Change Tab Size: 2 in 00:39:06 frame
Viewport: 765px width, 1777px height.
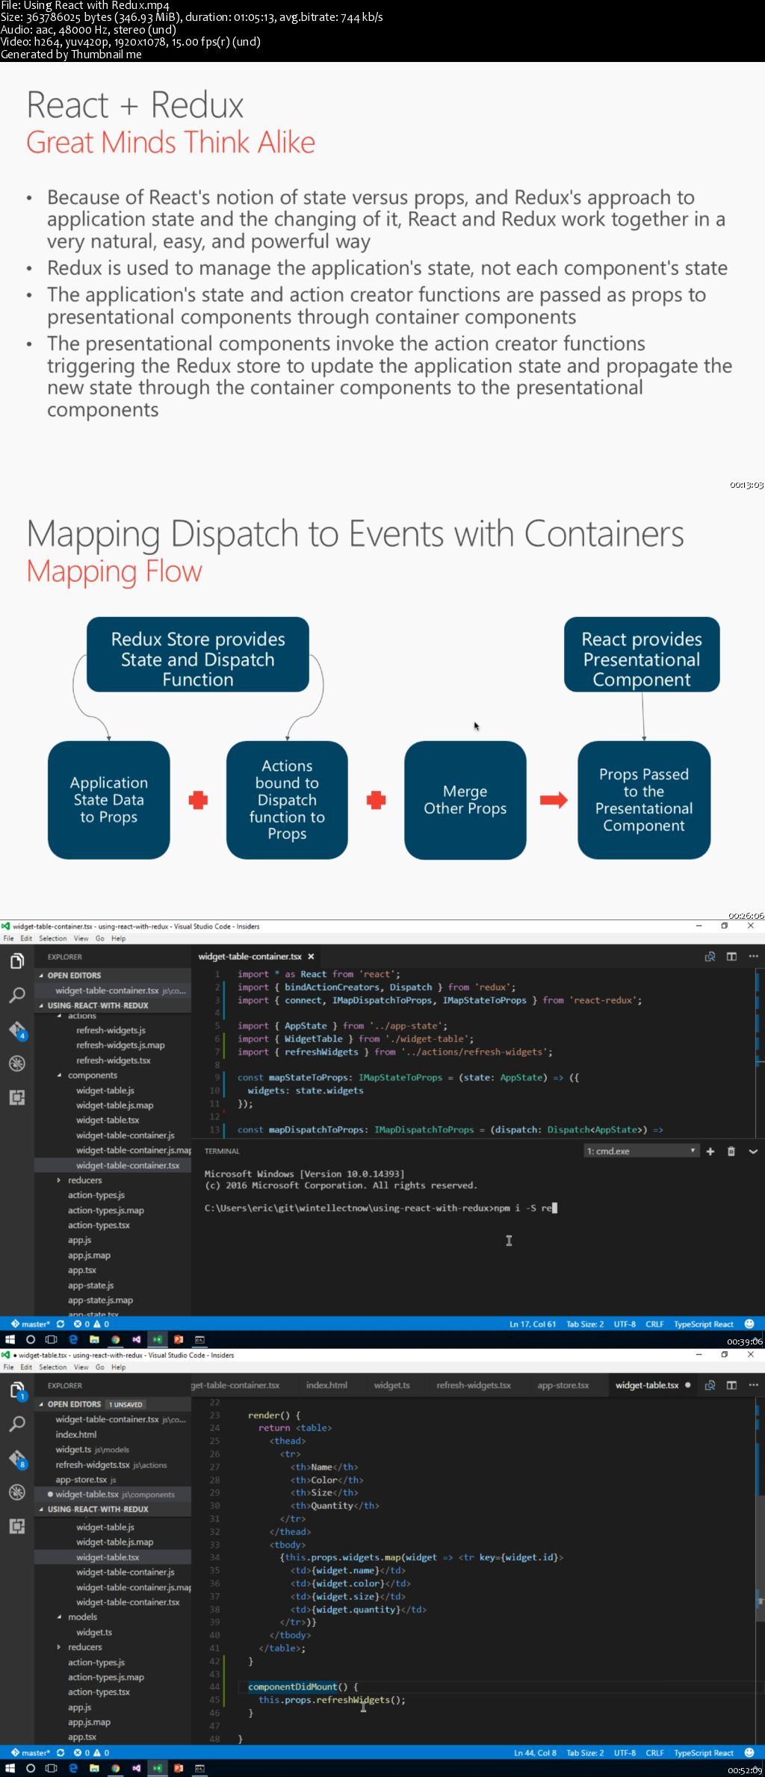click(x=585, y=1324)
